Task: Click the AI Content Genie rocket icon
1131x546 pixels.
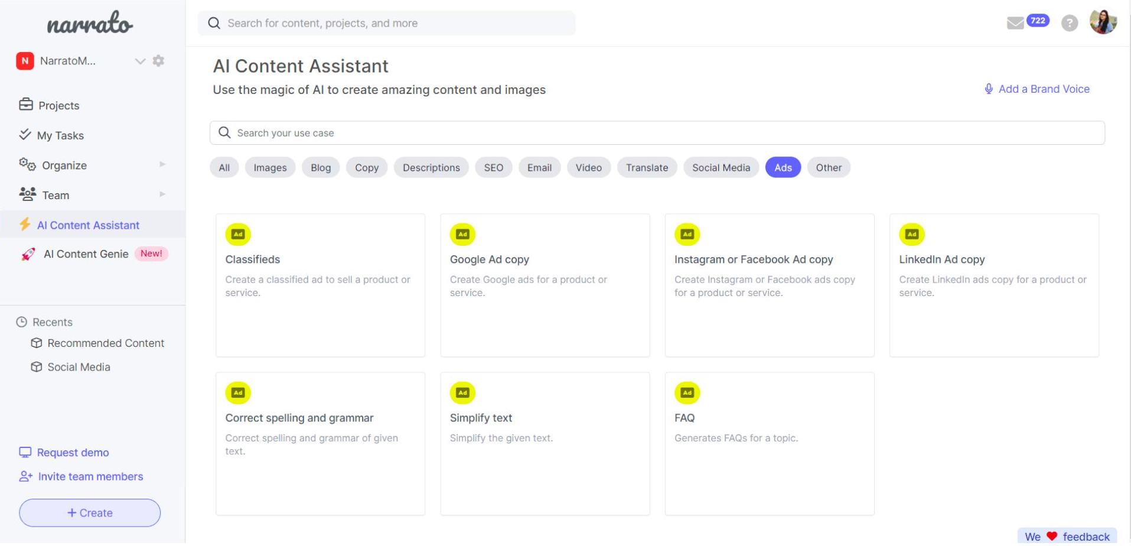Action: point(28,254)
